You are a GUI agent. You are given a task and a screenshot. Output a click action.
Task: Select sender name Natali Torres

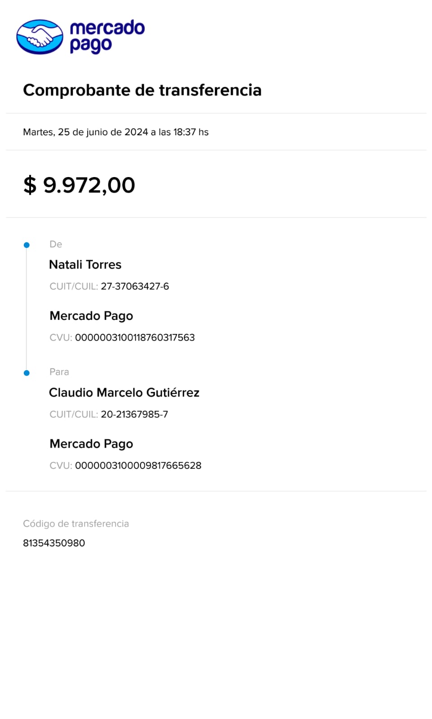click(x=85, y=265)
